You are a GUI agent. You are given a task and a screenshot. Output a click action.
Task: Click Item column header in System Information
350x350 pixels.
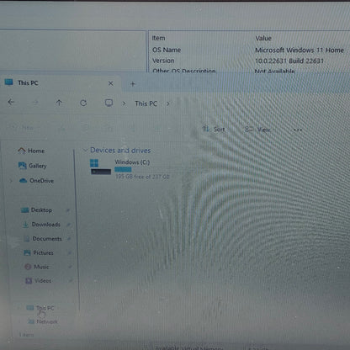pyautogui.click(x=158, y=38)
